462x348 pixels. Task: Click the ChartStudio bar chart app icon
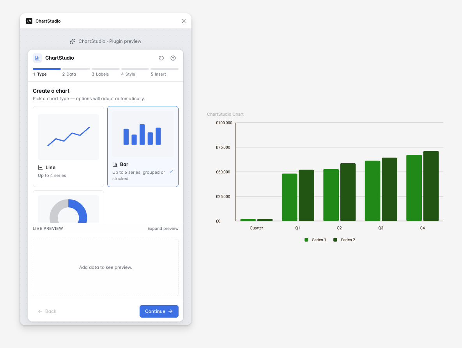(x=37, y=58)
